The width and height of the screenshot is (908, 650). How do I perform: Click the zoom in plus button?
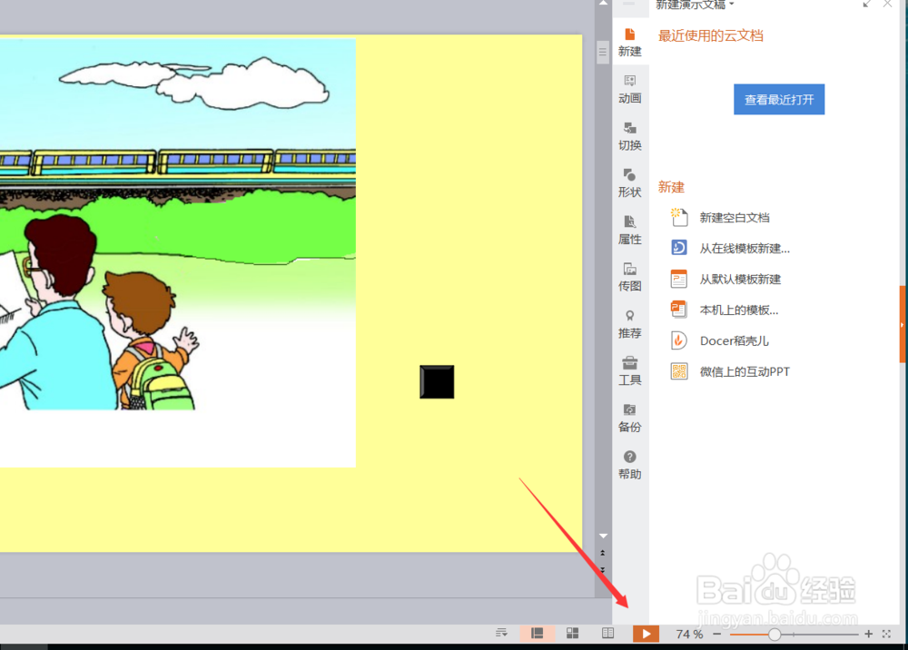point(868,634)
